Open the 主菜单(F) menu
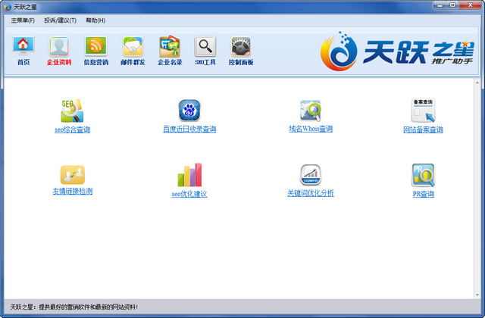485x318 pixels. click(23, 20)
